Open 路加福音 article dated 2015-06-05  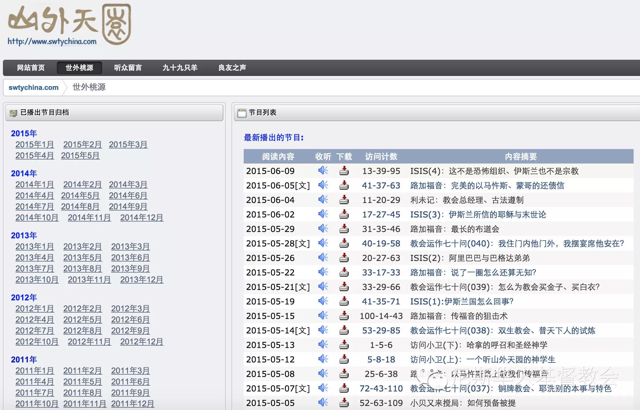coord(487,186)
